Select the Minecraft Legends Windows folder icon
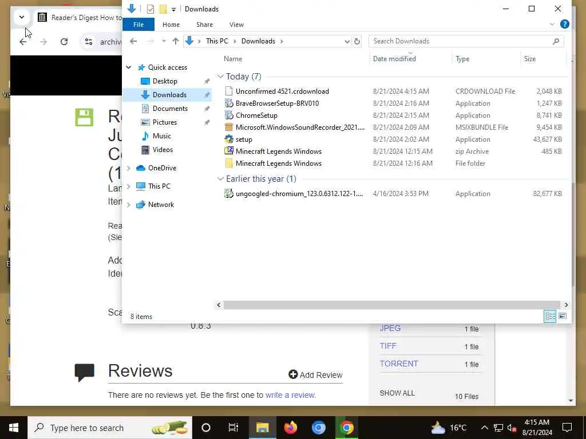This screenshot has width=586, height=439. (x=229, y=163)
